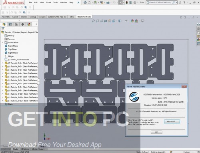This screenshot has height=153, width=200.
Task: Switch to FeatureManager design tree tab
Action: [x=4, y=24]
